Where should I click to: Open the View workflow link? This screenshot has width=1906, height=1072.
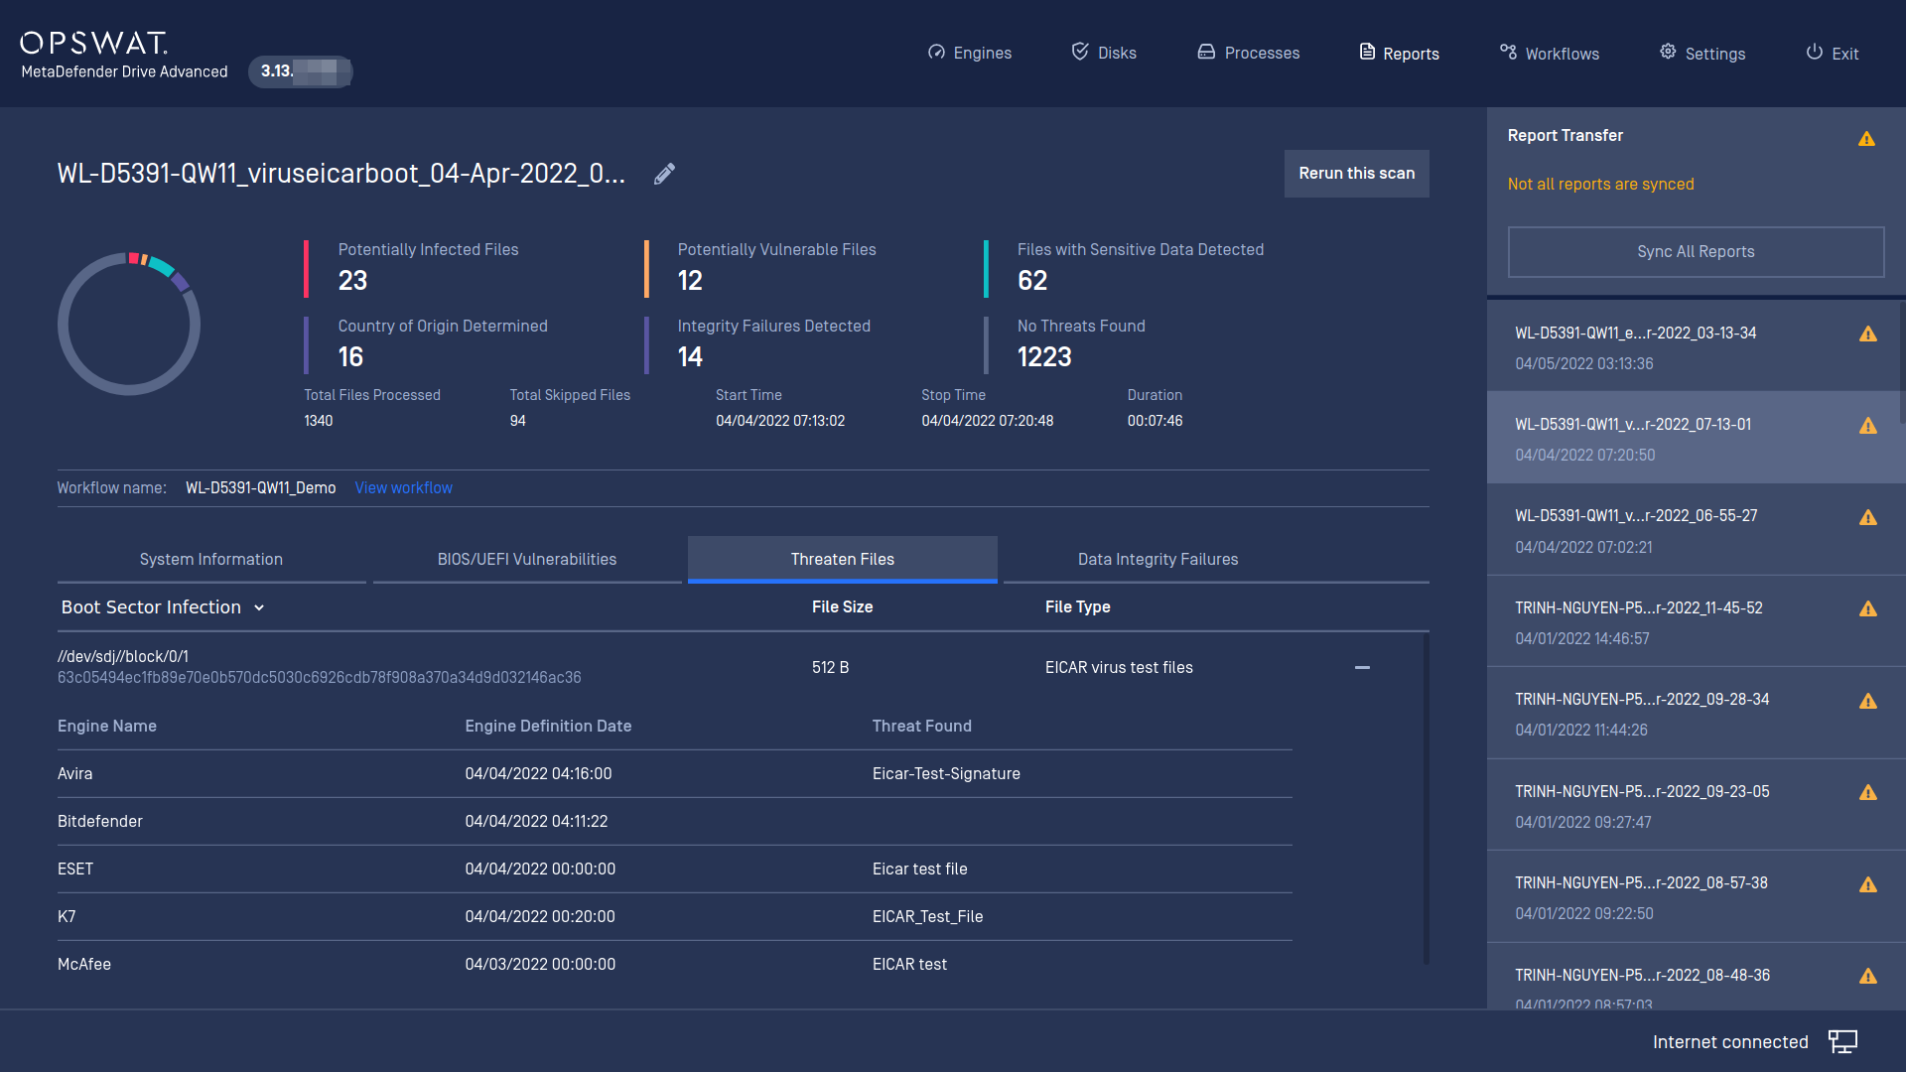[x=404, y=488]
